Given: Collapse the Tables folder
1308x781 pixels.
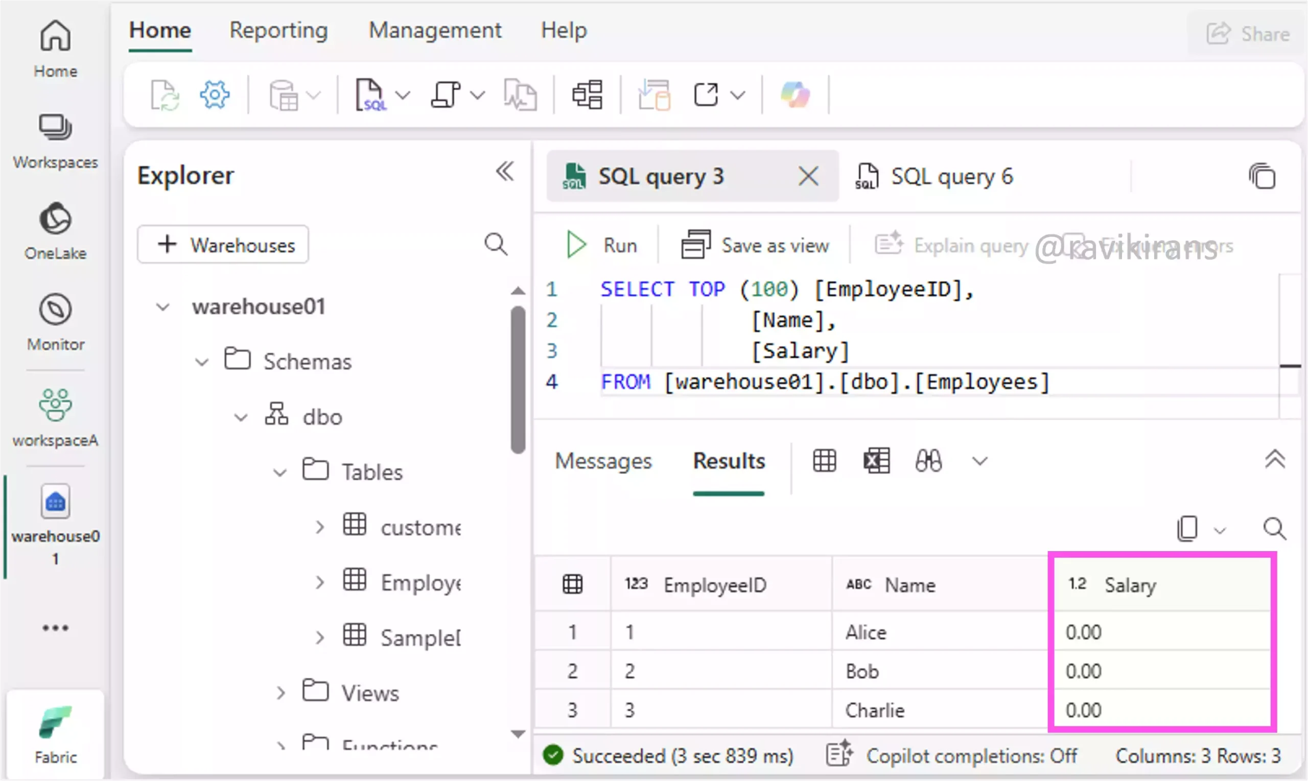Looking at the screenshot, I should click(280, 472).
